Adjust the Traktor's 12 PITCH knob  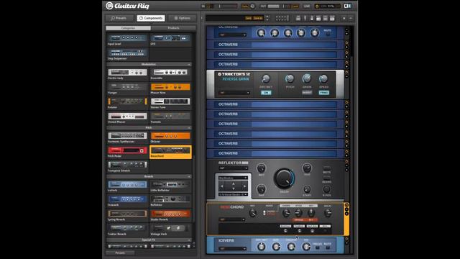tap(290, 78)
